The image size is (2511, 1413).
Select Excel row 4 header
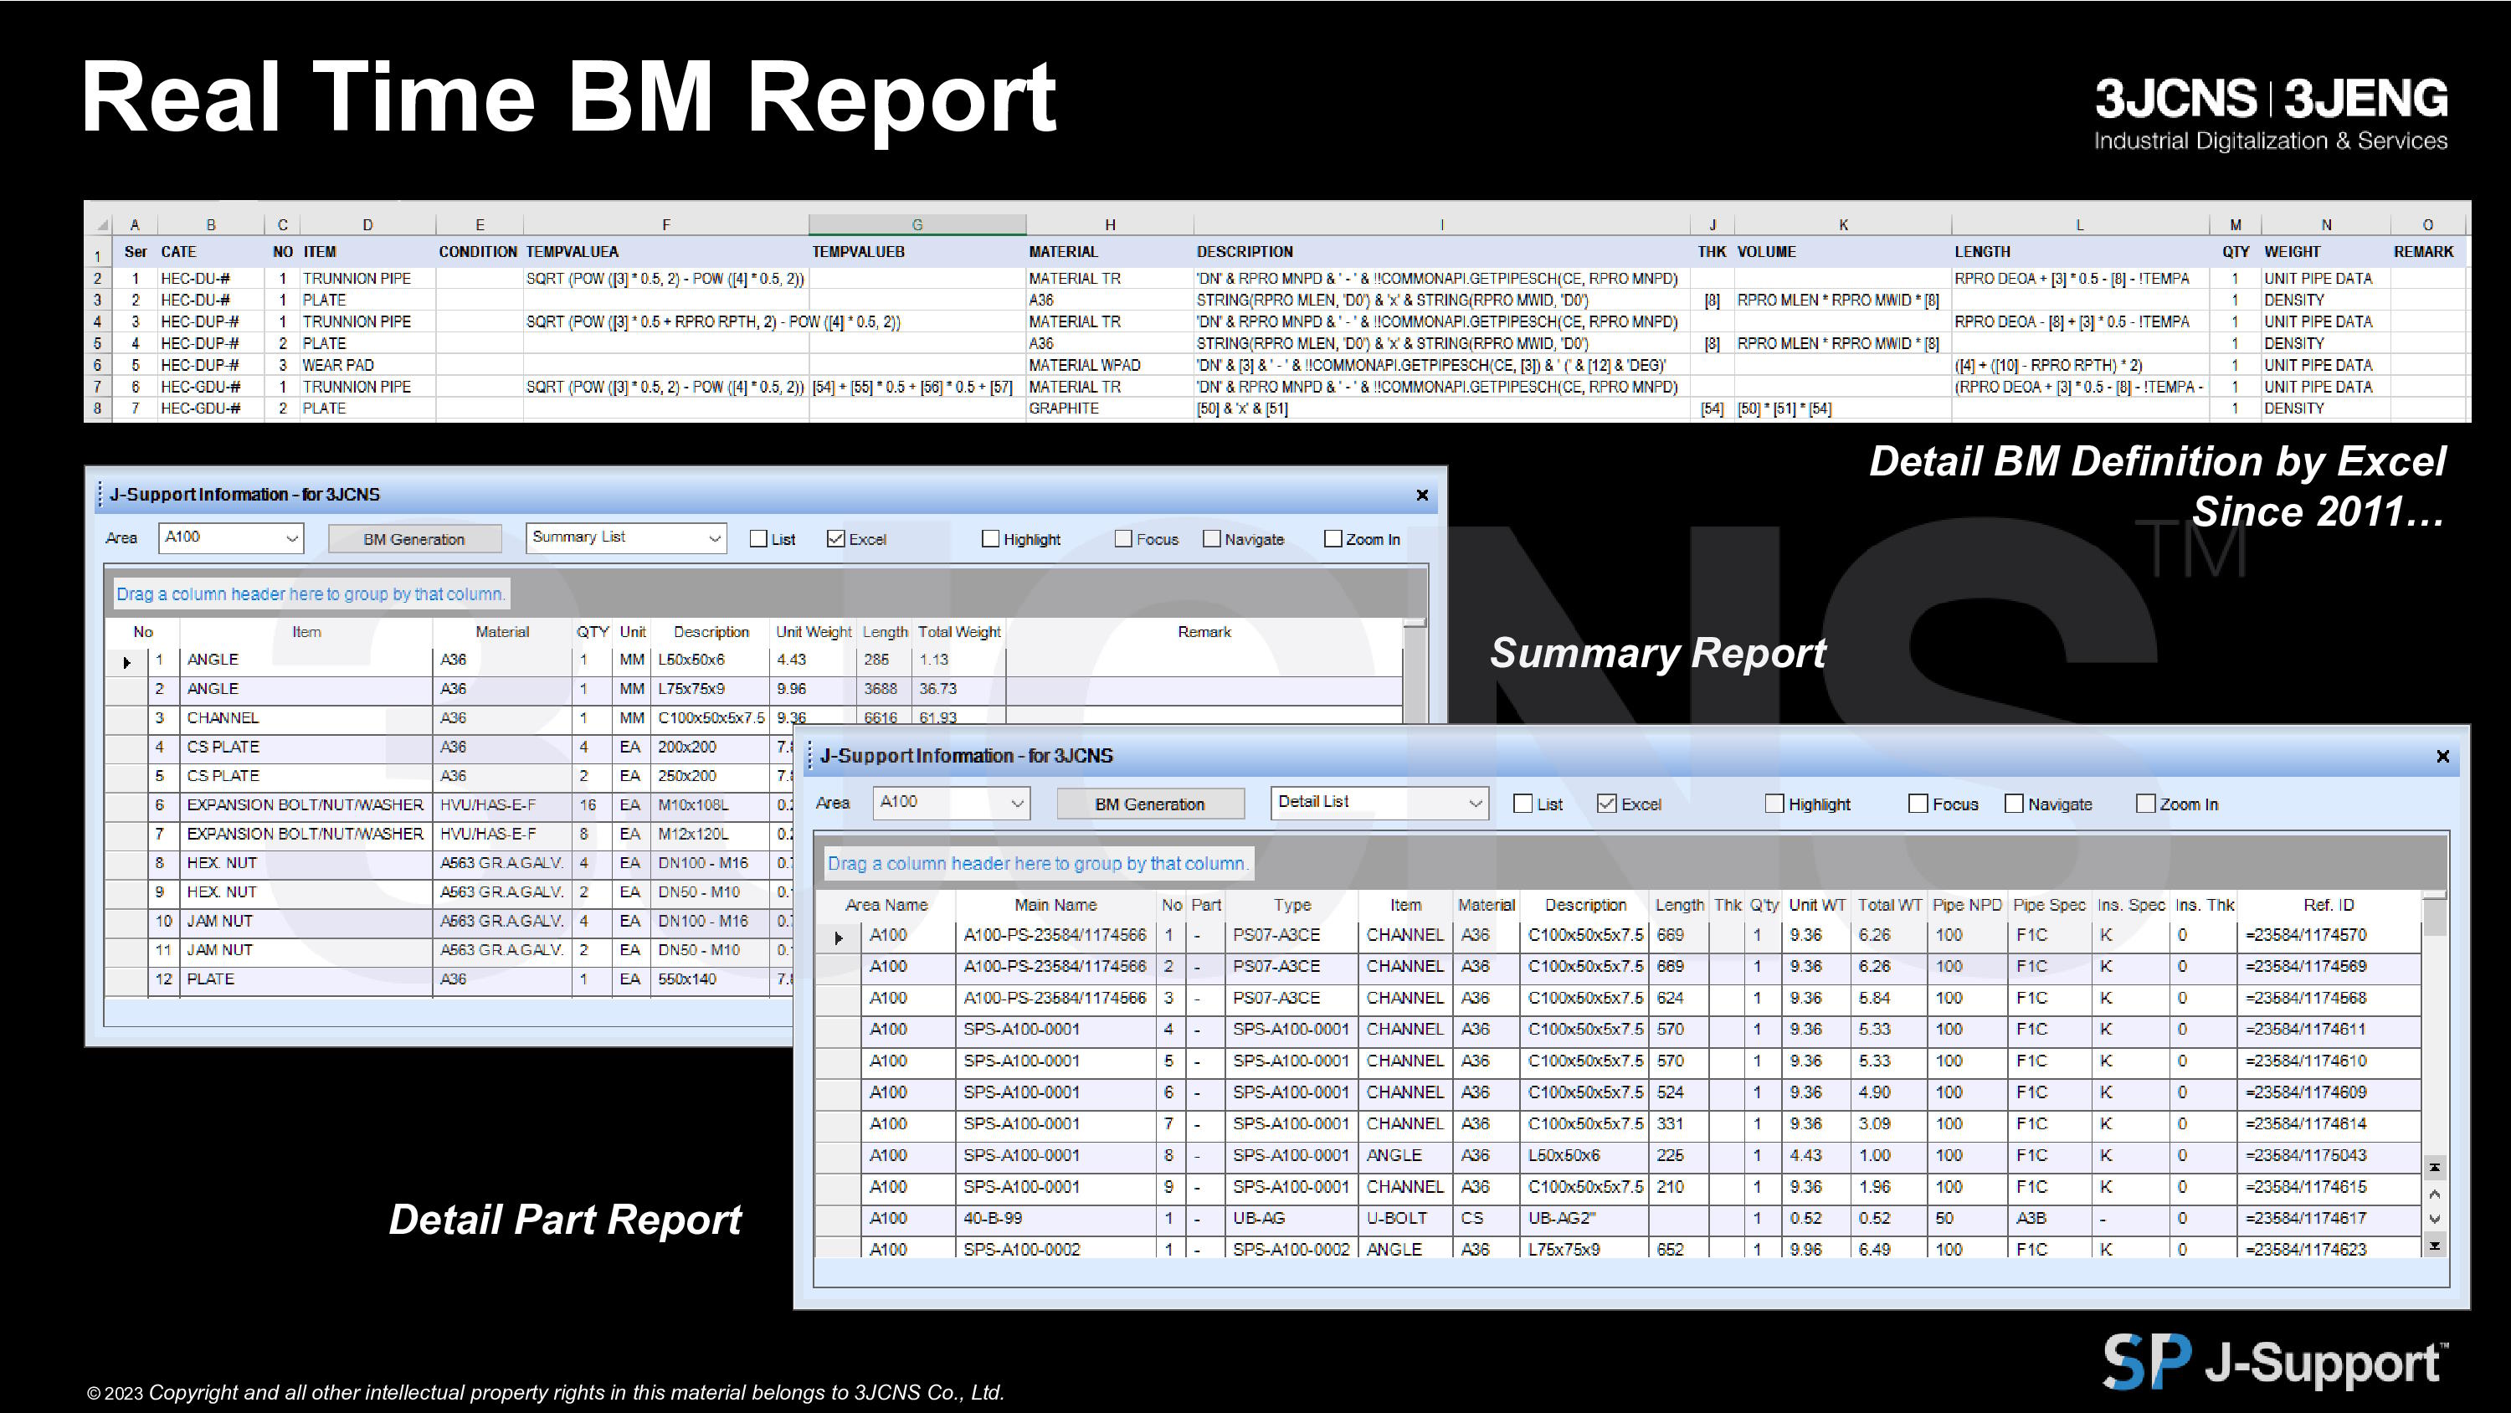(x=97, y=321)
